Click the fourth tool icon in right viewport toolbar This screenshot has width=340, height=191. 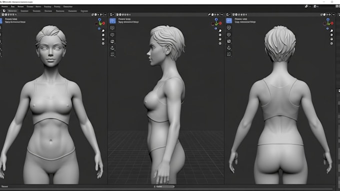[x=229, y=41]
